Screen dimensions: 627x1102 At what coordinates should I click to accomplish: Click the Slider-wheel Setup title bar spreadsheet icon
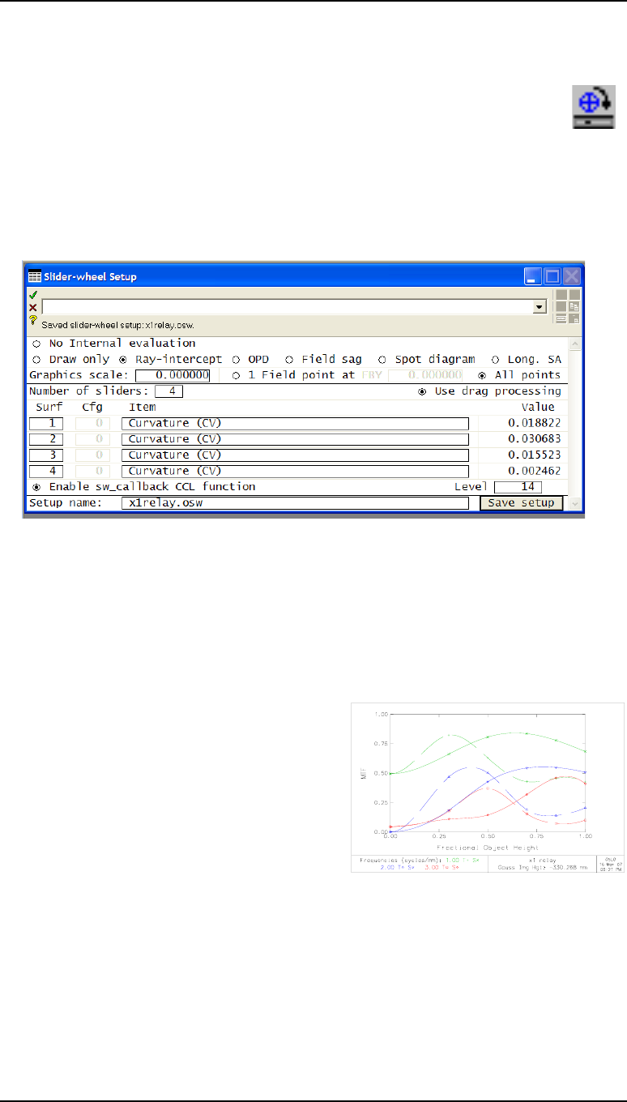pos(35,276)
